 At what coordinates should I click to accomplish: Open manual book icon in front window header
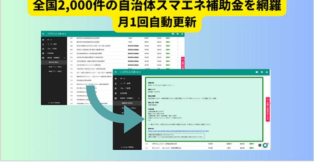(x=257, y=72)
